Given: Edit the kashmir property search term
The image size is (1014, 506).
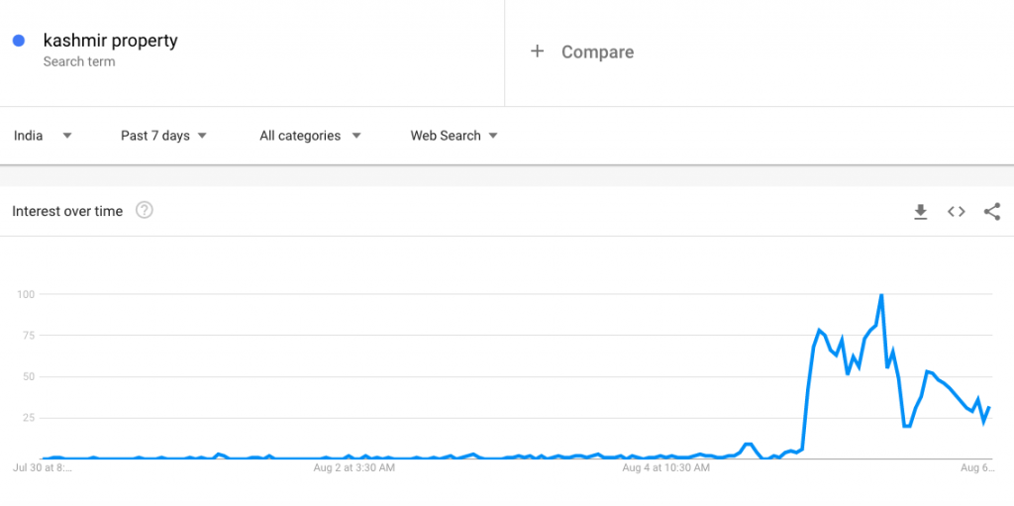Looking at the screenshot, I should [111, 41].
